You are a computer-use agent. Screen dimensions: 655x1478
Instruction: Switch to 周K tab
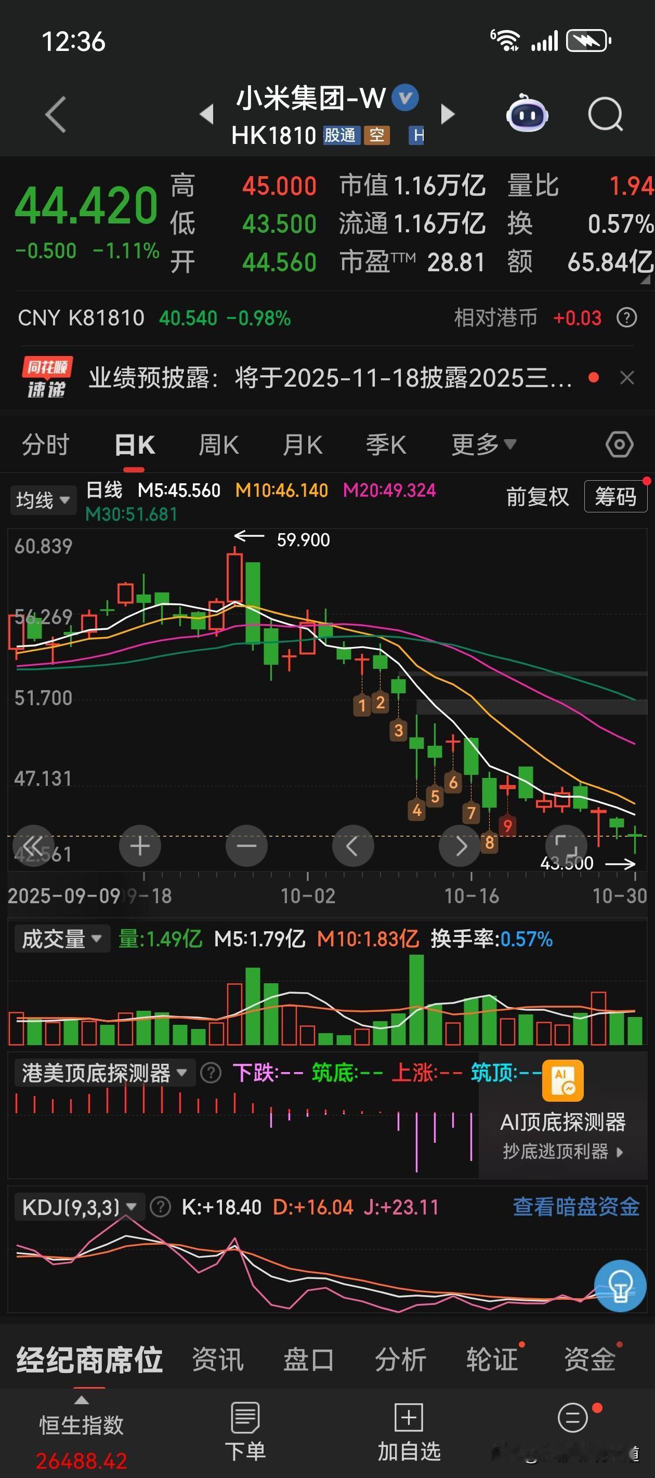[x=218, y=444]
